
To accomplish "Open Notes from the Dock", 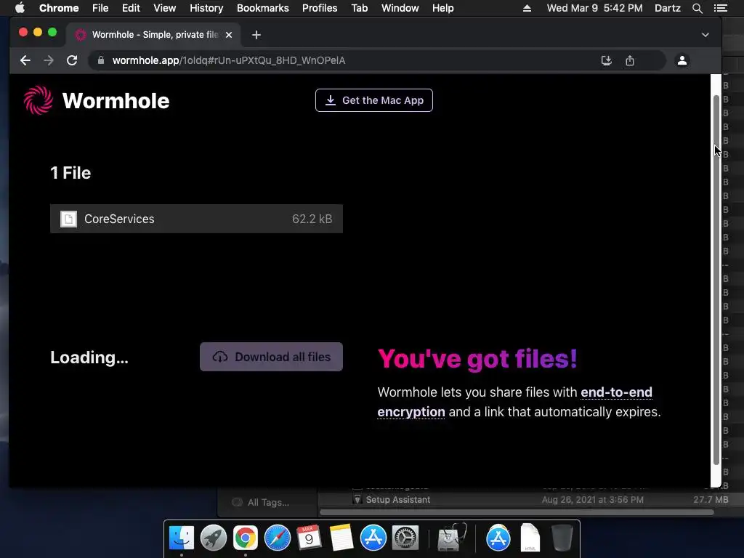I will [x=341, y=538].
